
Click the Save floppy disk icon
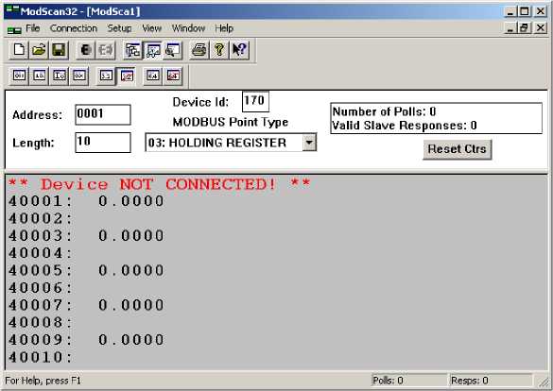coord(59,50)
